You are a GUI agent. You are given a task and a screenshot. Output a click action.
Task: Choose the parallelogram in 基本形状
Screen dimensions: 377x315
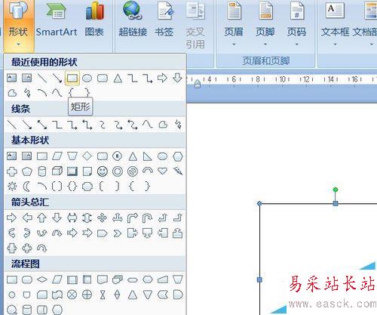[x=57, y=156]
